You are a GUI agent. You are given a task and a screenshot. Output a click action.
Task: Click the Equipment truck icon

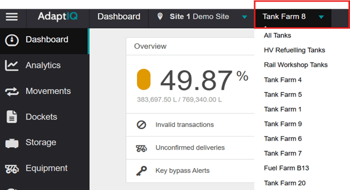click(12, 169)
